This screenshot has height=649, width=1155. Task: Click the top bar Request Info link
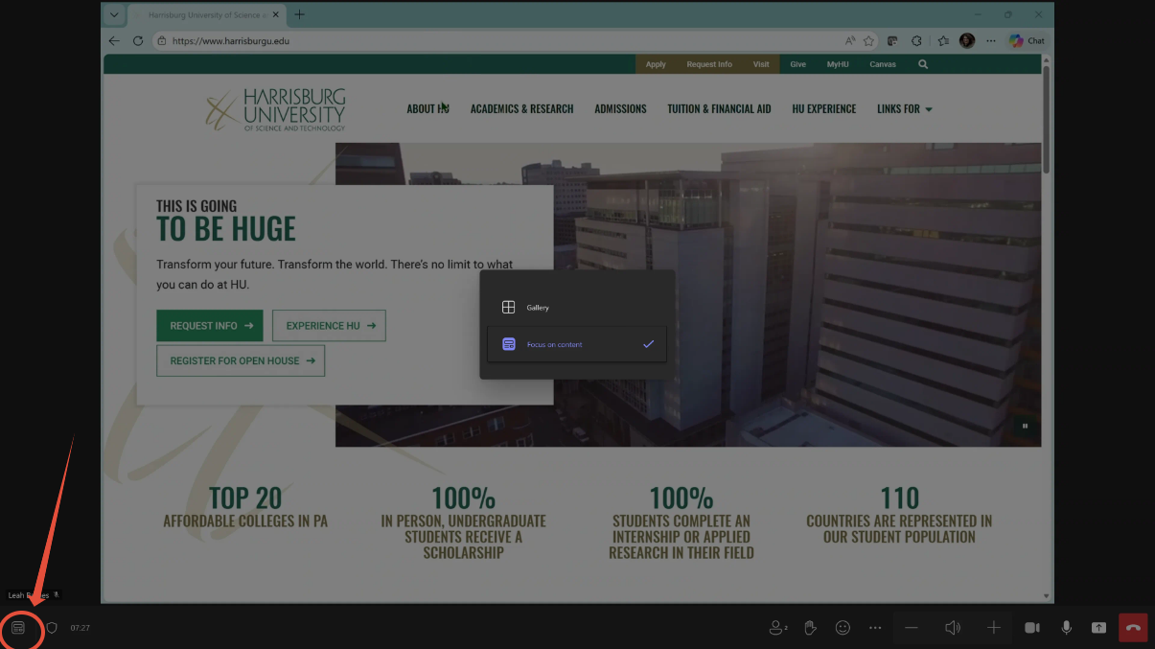point(709,64)
